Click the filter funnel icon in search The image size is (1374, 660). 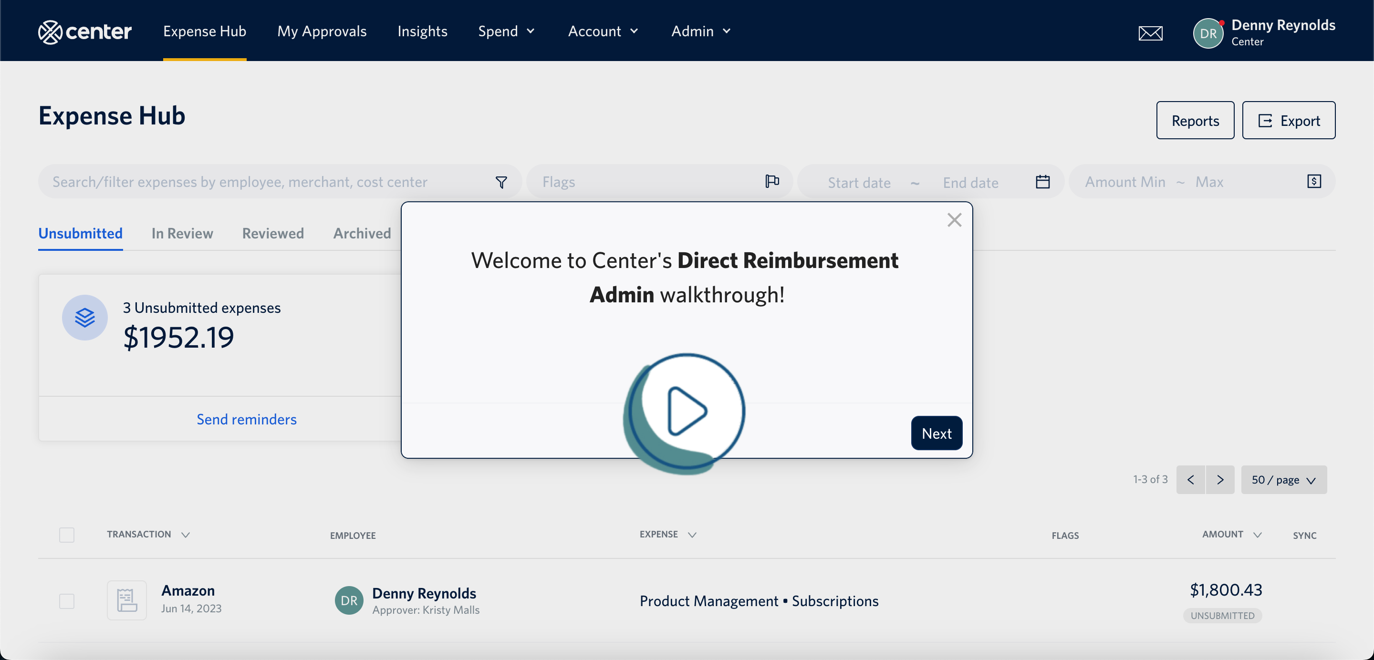point(501,182)
